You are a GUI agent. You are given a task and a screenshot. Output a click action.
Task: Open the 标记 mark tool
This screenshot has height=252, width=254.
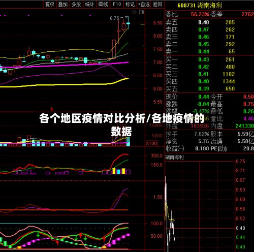[130, 4]
